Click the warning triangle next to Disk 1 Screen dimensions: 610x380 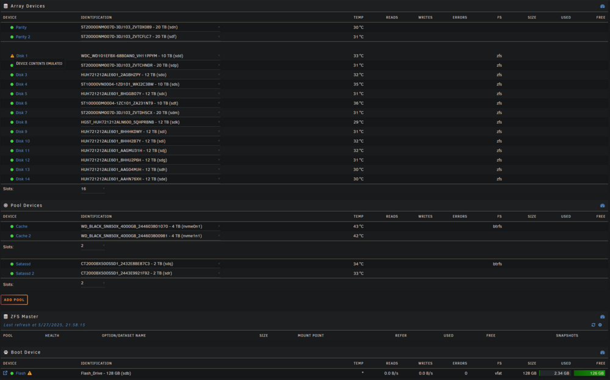pos(12,56)
